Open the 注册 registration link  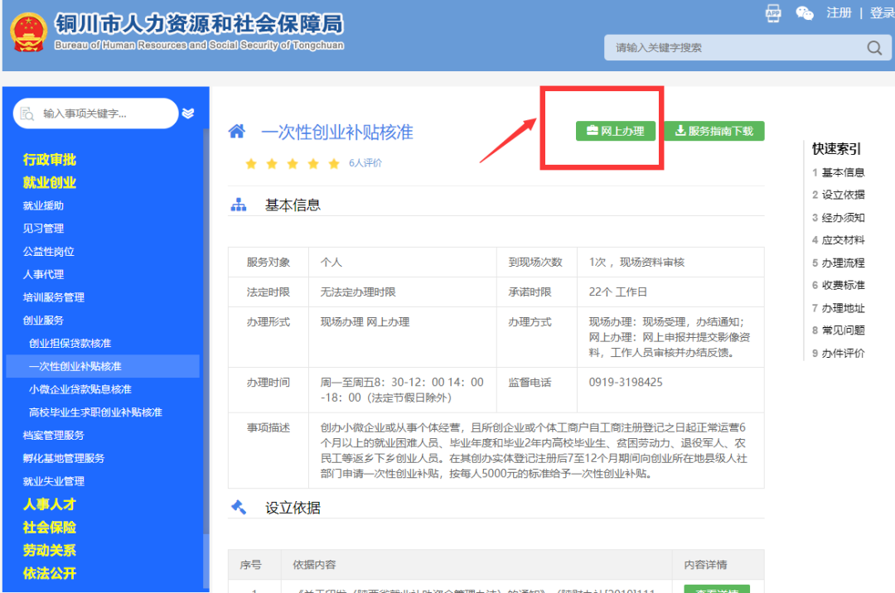(x=839, y=12)
